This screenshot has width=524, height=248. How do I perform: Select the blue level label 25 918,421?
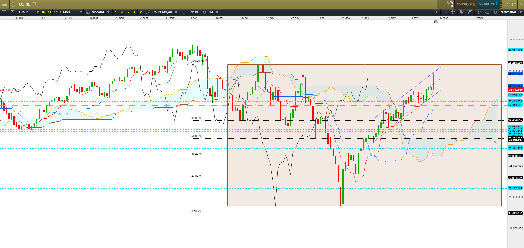tap(515, 74)
